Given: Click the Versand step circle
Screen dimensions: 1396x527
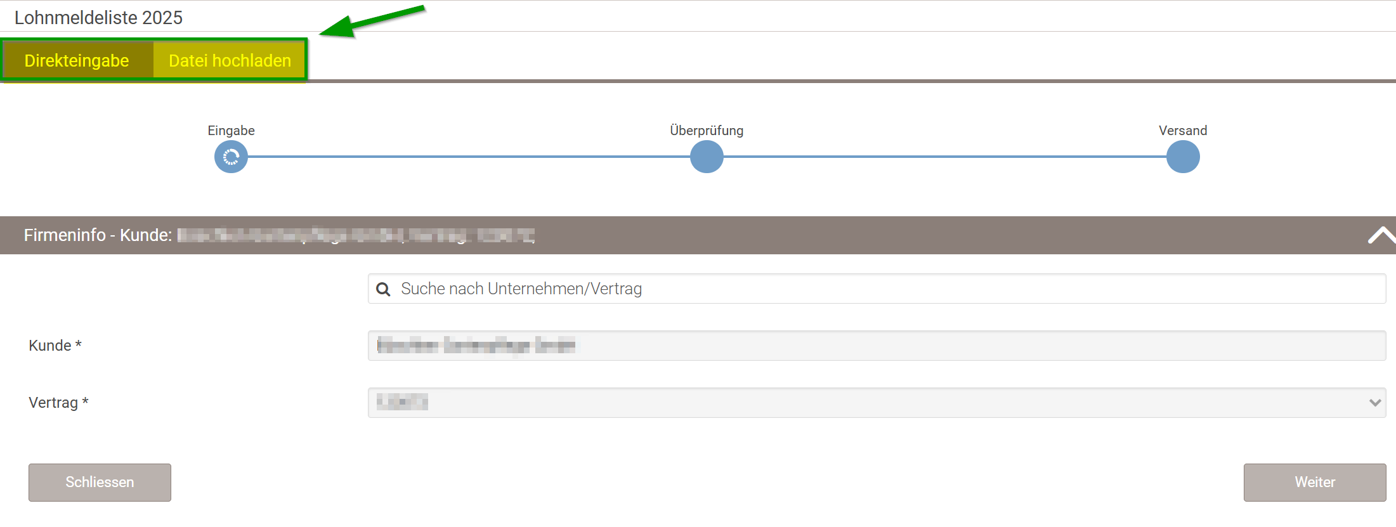Looking at the screenshot, I should point(1183,157).
